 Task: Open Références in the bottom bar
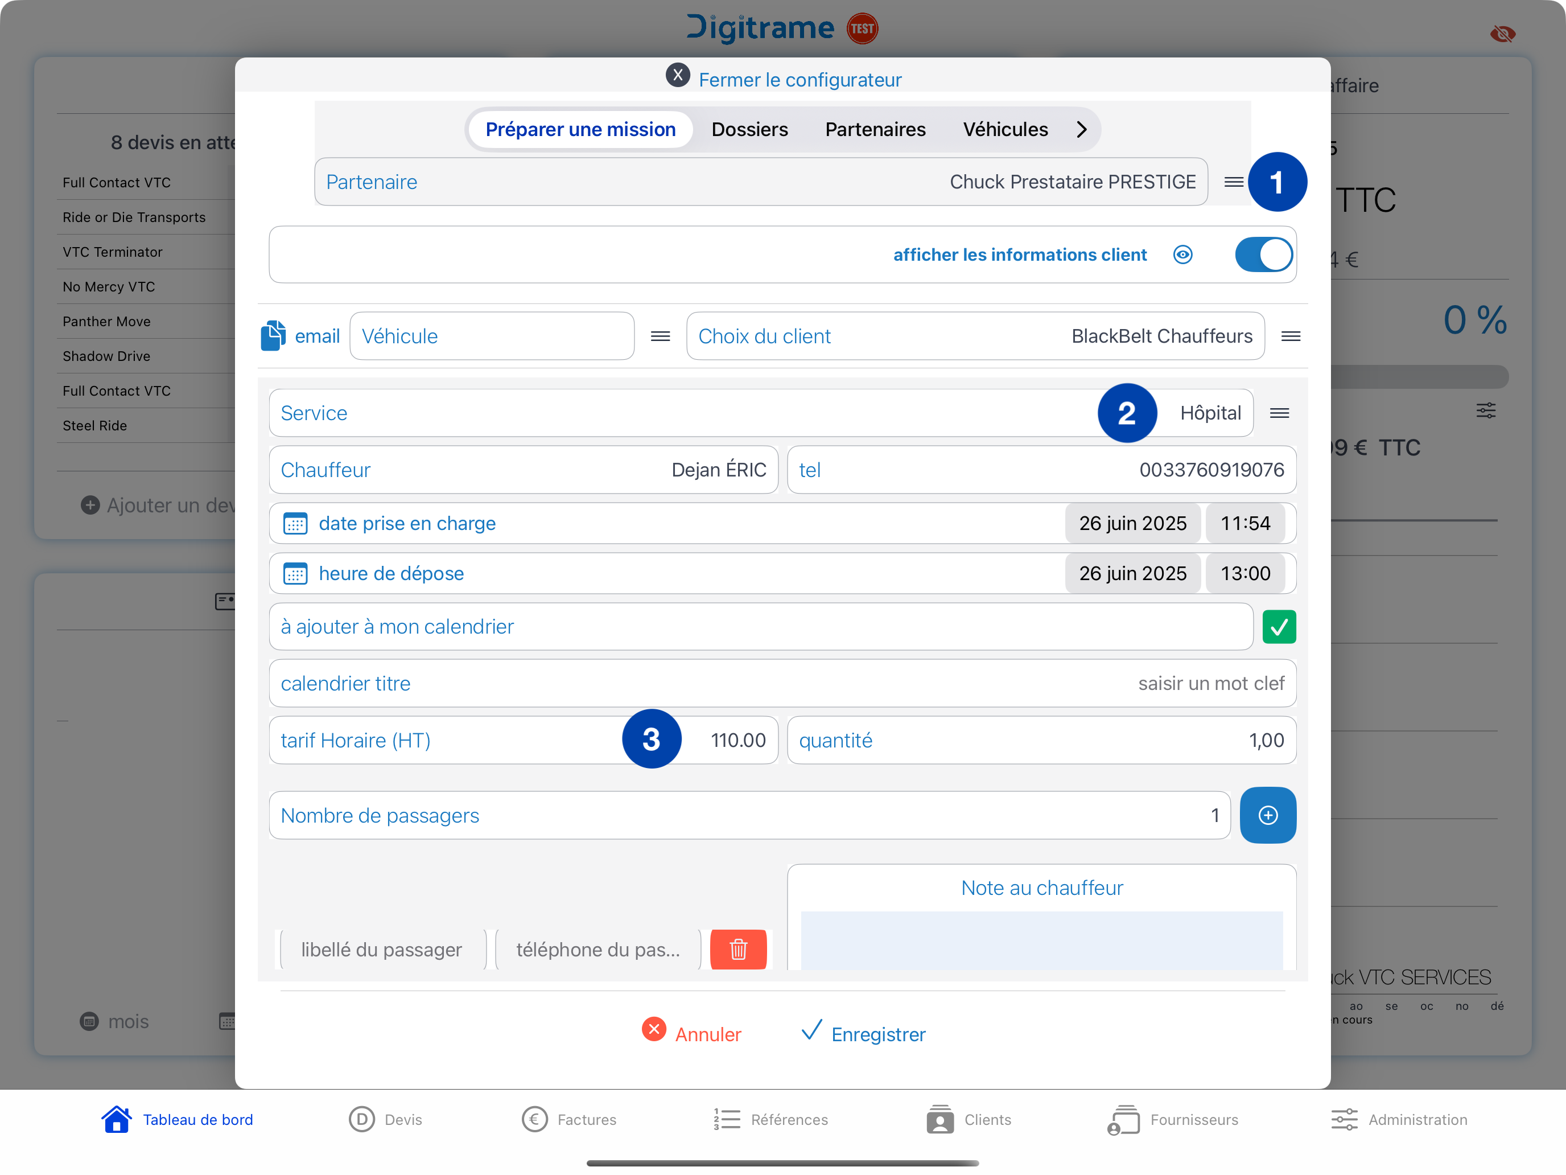pos(770,1120)
